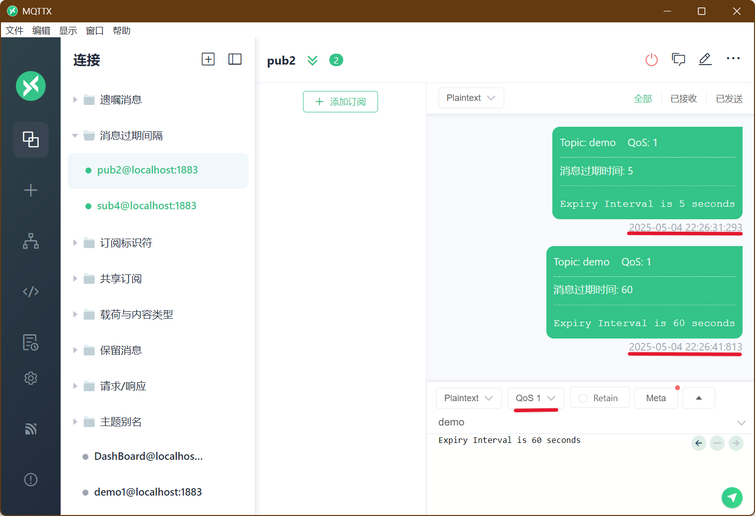Open the 文件 menu
This screenshot has height=516, width=755.
[14, 31]
